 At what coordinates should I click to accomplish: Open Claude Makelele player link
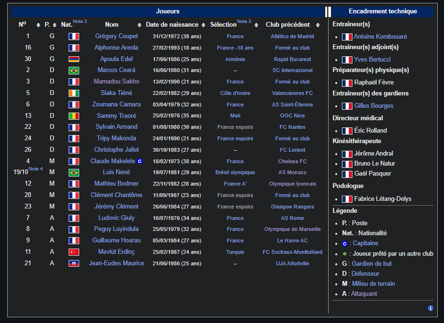tap(113, 161)
